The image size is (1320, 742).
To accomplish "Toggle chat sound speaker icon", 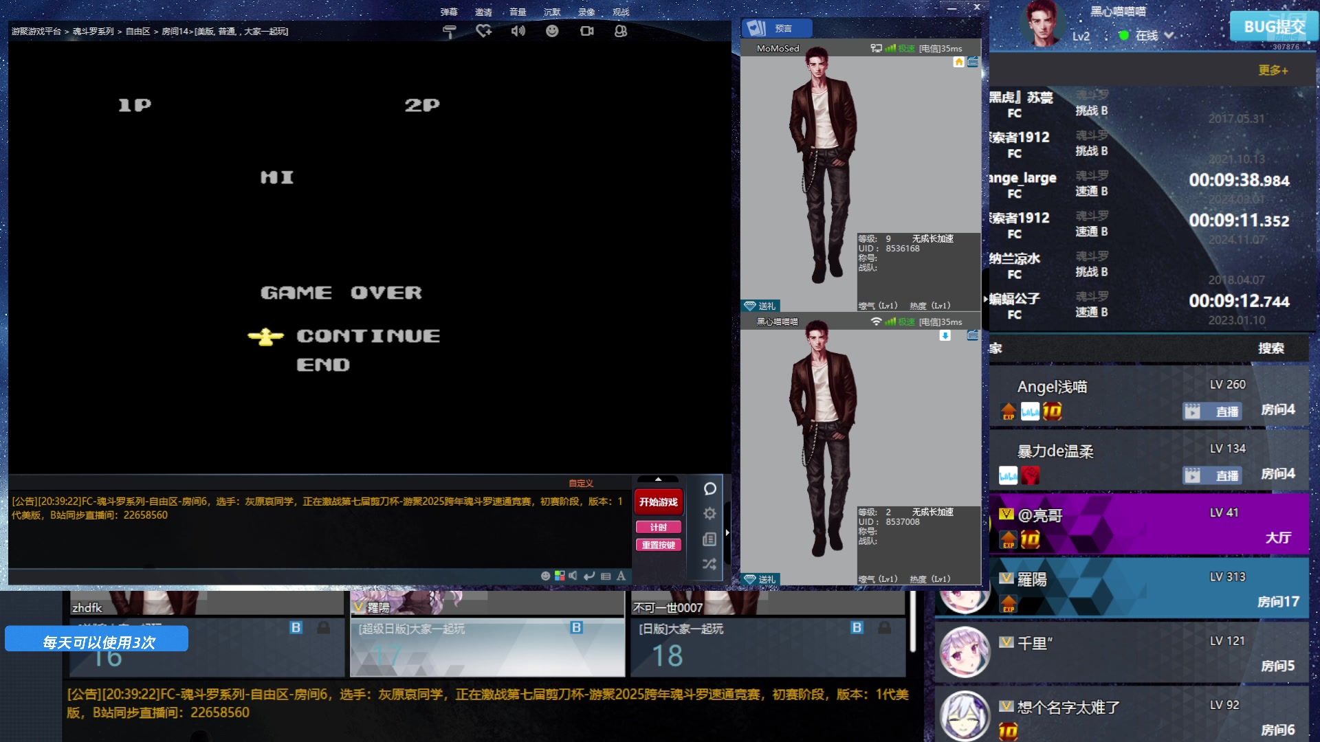I will click(x=573, y=576).
